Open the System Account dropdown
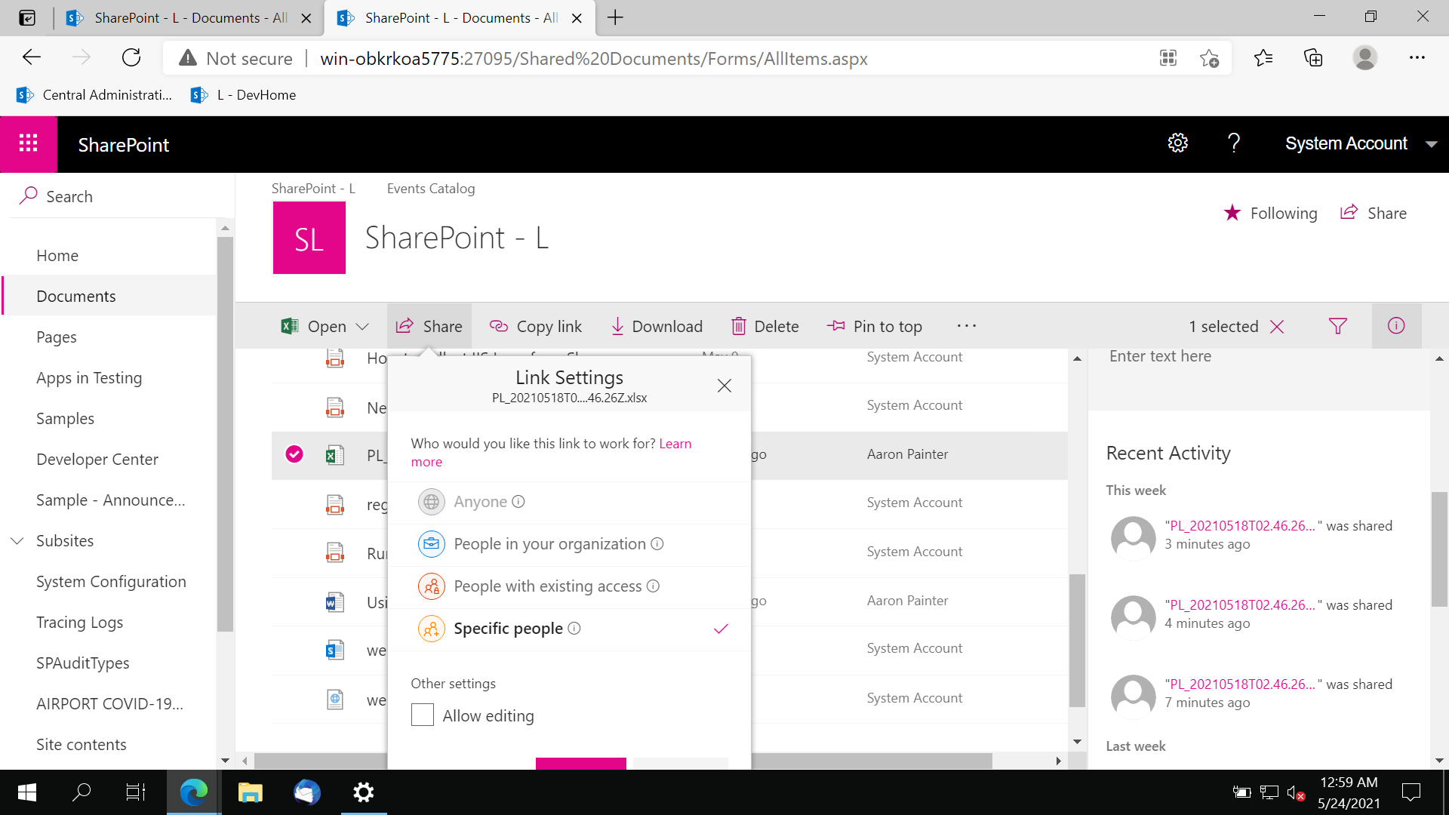The width and height of the screenshot is (1449, 815). coord(1360,143)
